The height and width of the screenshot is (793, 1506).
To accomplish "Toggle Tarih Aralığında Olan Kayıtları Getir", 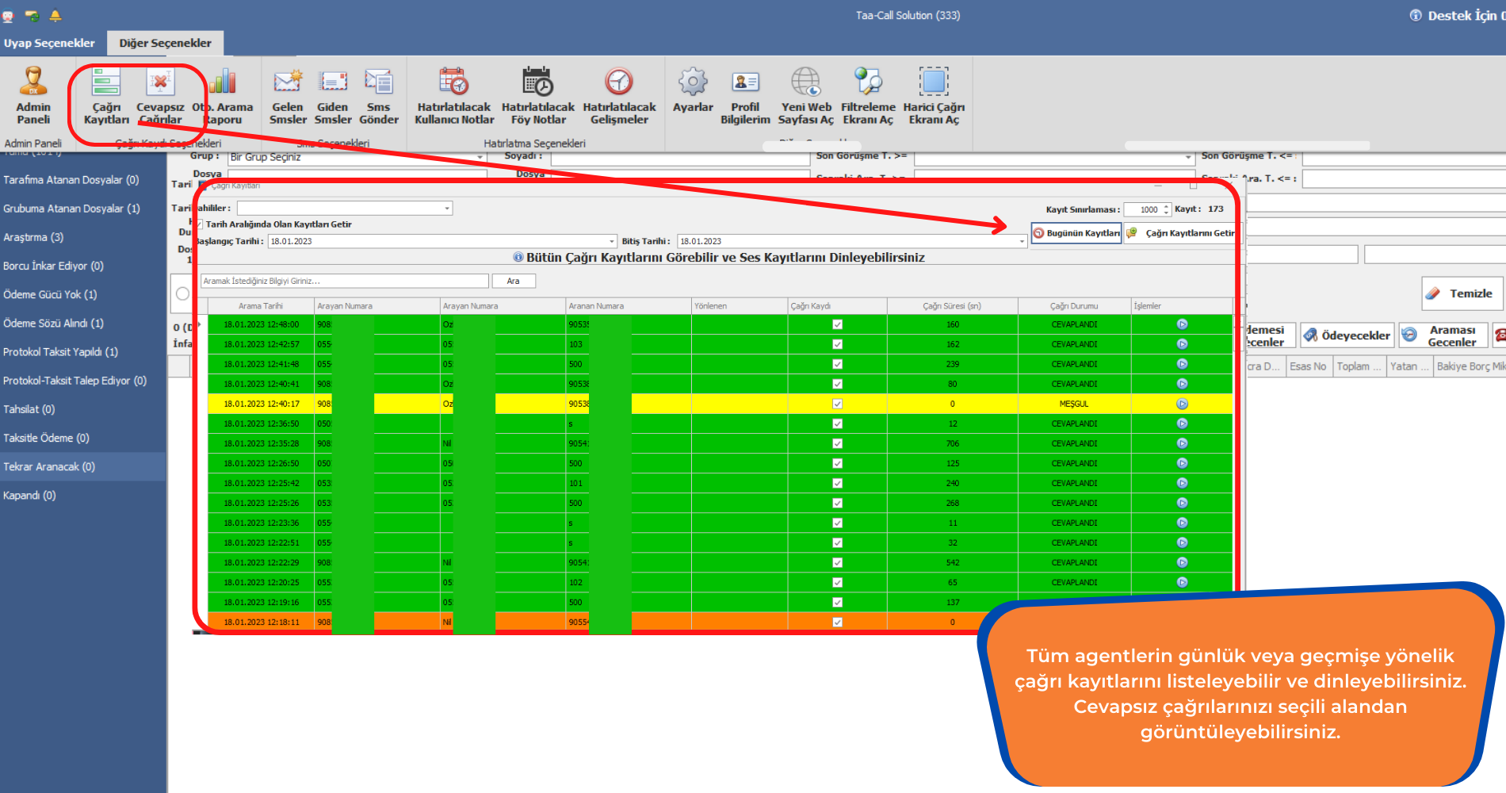I will [200, 224].
